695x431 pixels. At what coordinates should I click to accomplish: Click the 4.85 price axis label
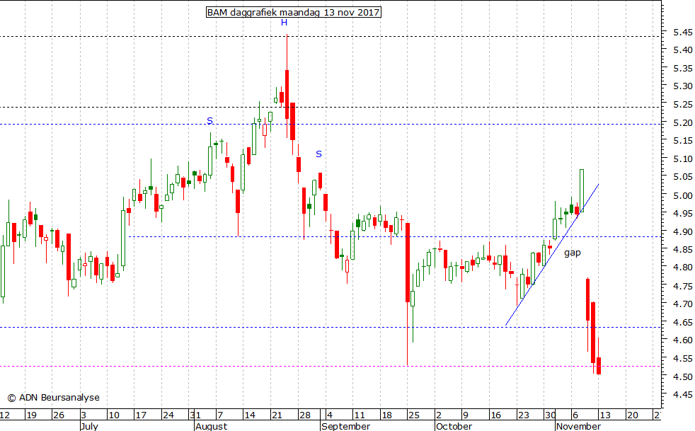click(x=682, y=250)
